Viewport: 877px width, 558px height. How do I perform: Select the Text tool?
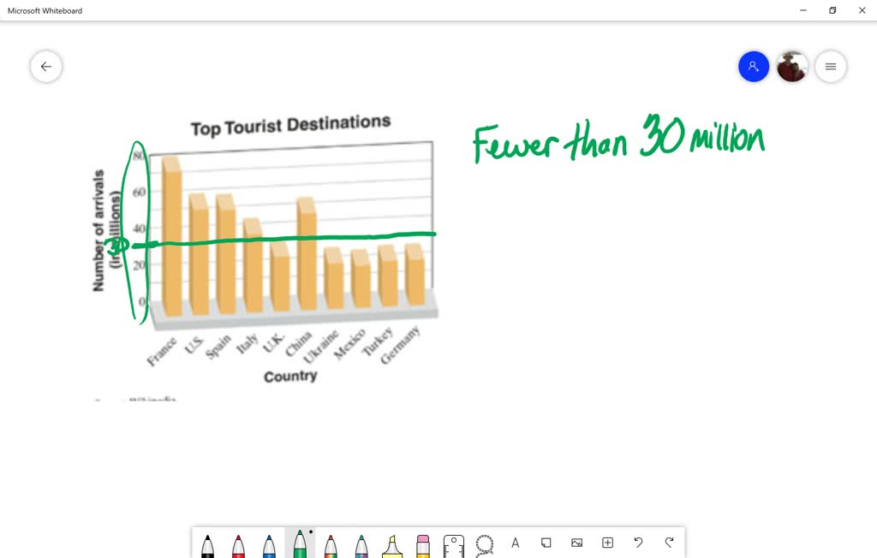point(515,543)
